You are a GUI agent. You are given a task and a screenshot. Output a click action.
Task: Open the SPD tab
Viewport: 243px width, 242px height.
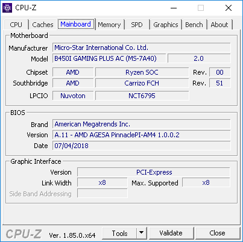(x=137, y=25)
